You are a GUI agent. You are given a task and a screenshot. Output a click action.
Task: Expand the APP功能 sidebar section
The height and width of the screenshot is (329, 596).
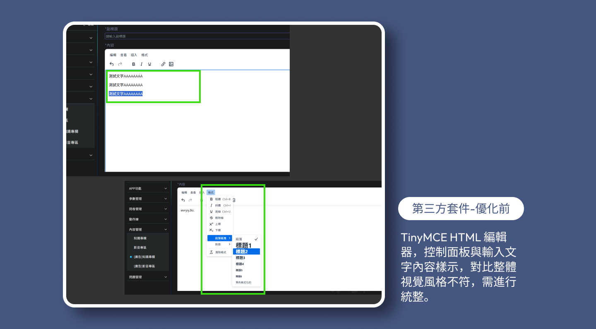(x=148, y=188)
